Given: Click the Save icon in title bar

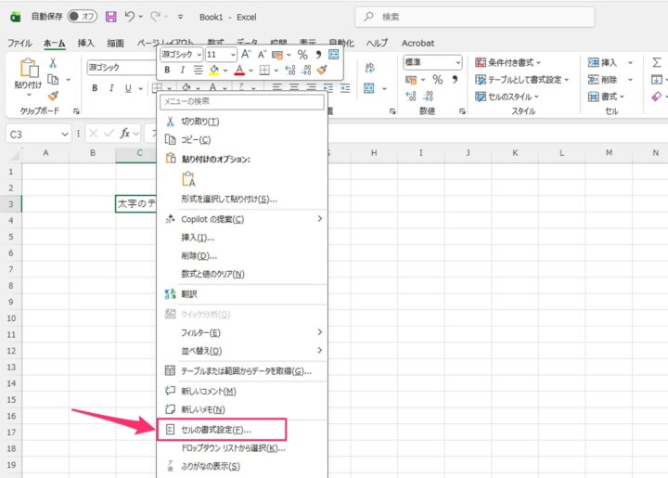Looking at the screenshot, I should click(111, 17).
